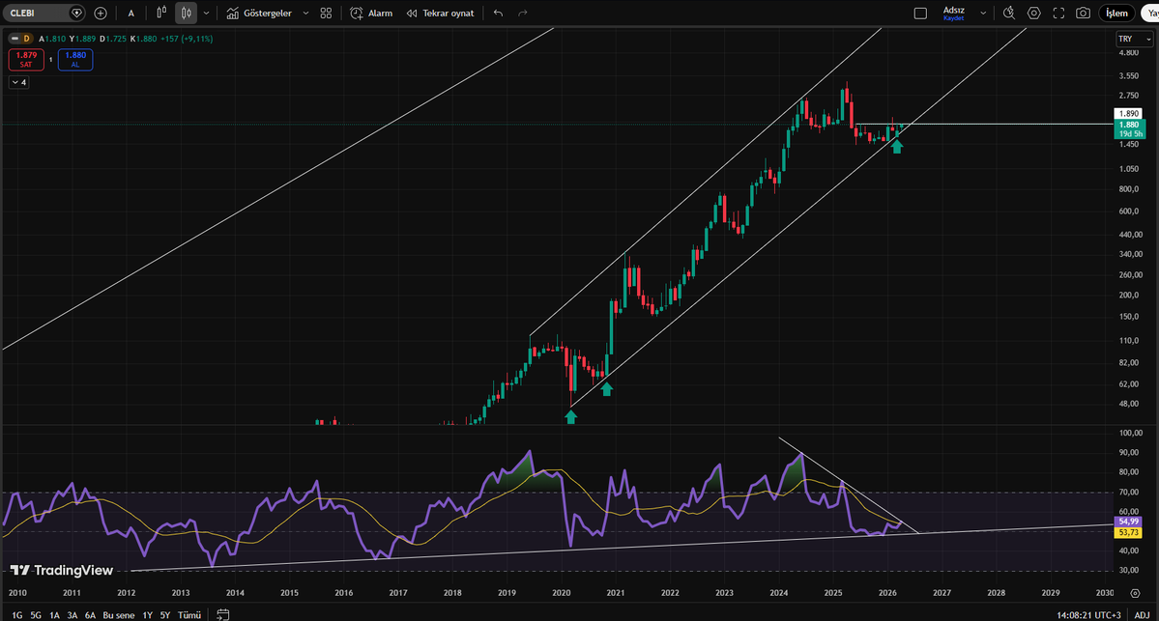Select the 5Y time range
This screenshot has height=621, width=1159.
(165, 614)
